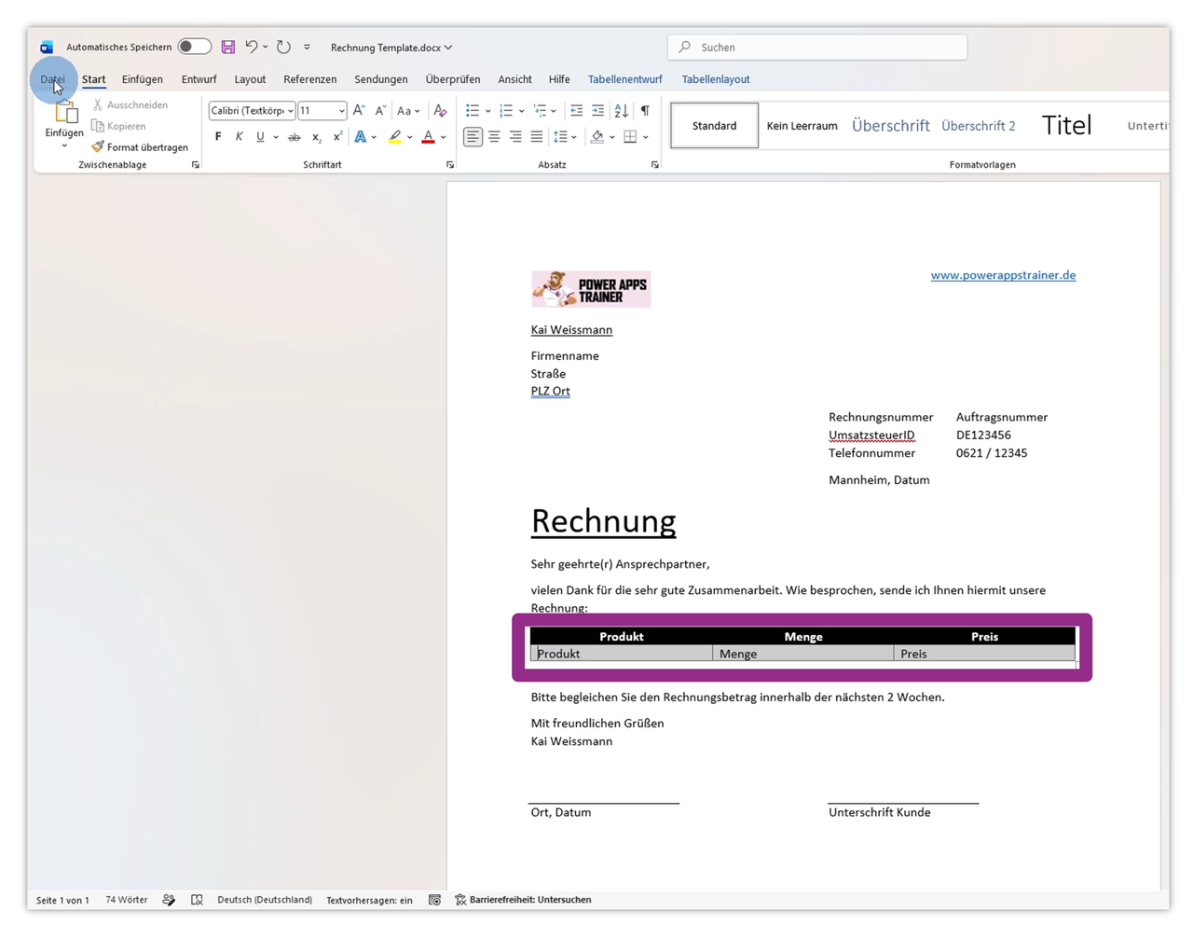The image size is (1193, 925).
Task: Click the red font color button
Action: (x=428, y=137)
